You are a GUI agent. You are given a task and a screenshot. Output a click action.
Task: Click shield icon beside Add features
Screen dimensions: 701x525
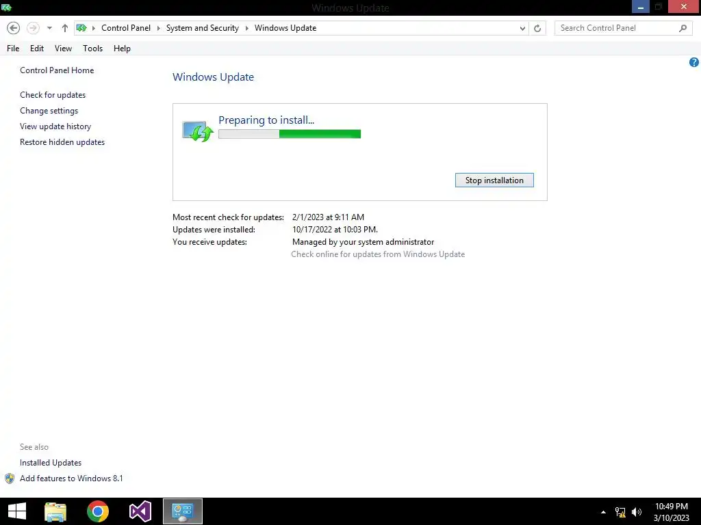point(10,479)
